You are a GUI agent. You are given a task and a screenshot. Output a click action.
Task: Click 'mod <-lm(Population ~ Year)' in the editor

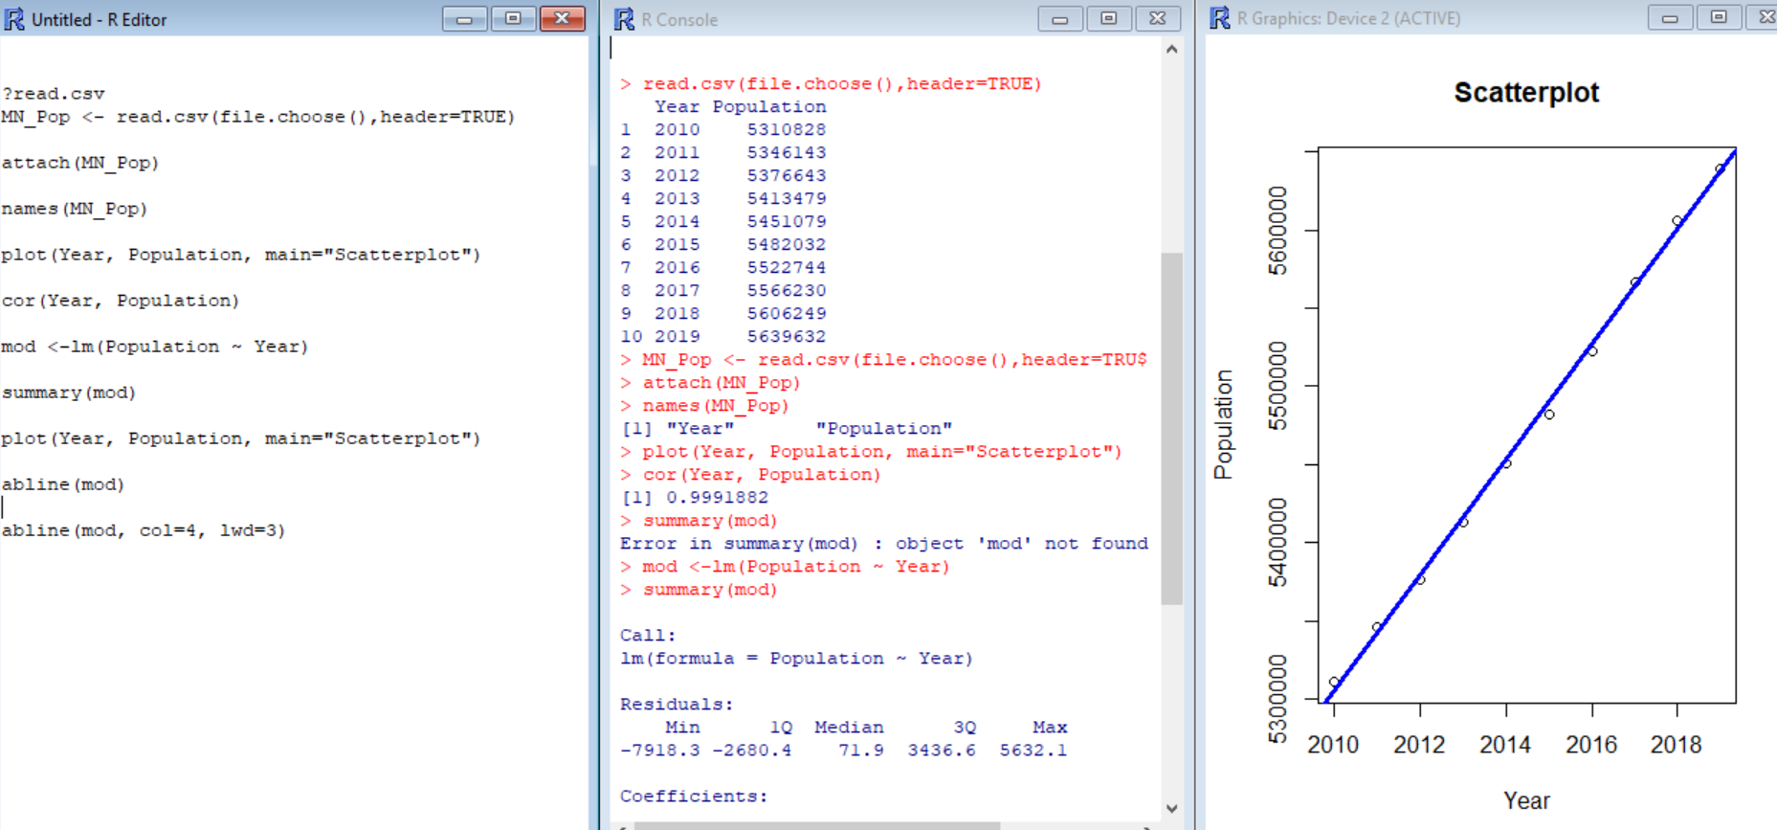click(x=155, y=347)
